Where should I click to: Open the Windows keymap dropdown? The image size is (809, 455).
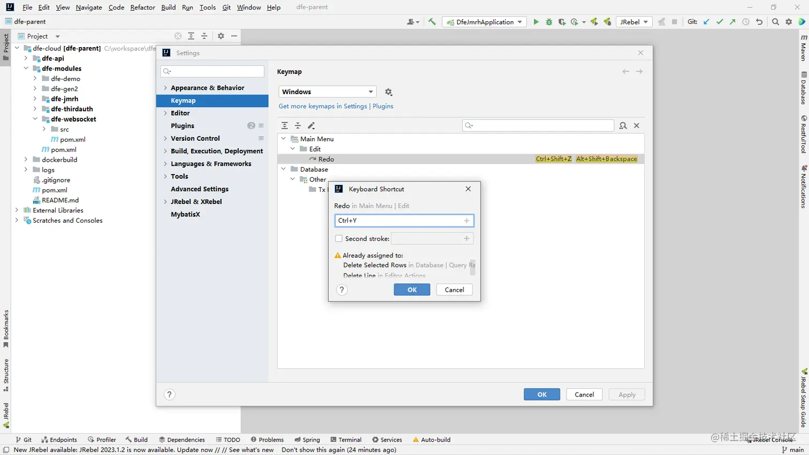327,92
